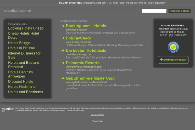Click the hotel-deals.trivago.de URL
Screen dimensions: 195x130
78,54
